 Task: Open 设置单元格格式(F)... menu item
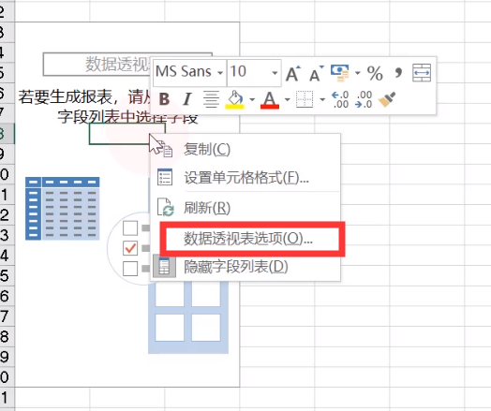[245, 178]
